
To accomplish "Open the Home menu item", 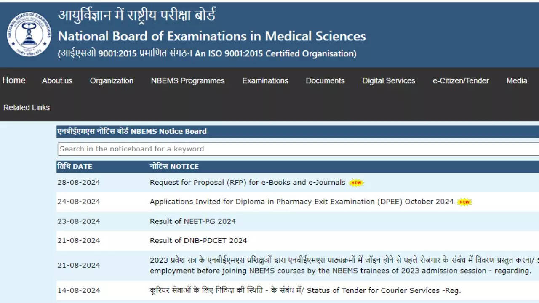I will click(x=13, y=80).
